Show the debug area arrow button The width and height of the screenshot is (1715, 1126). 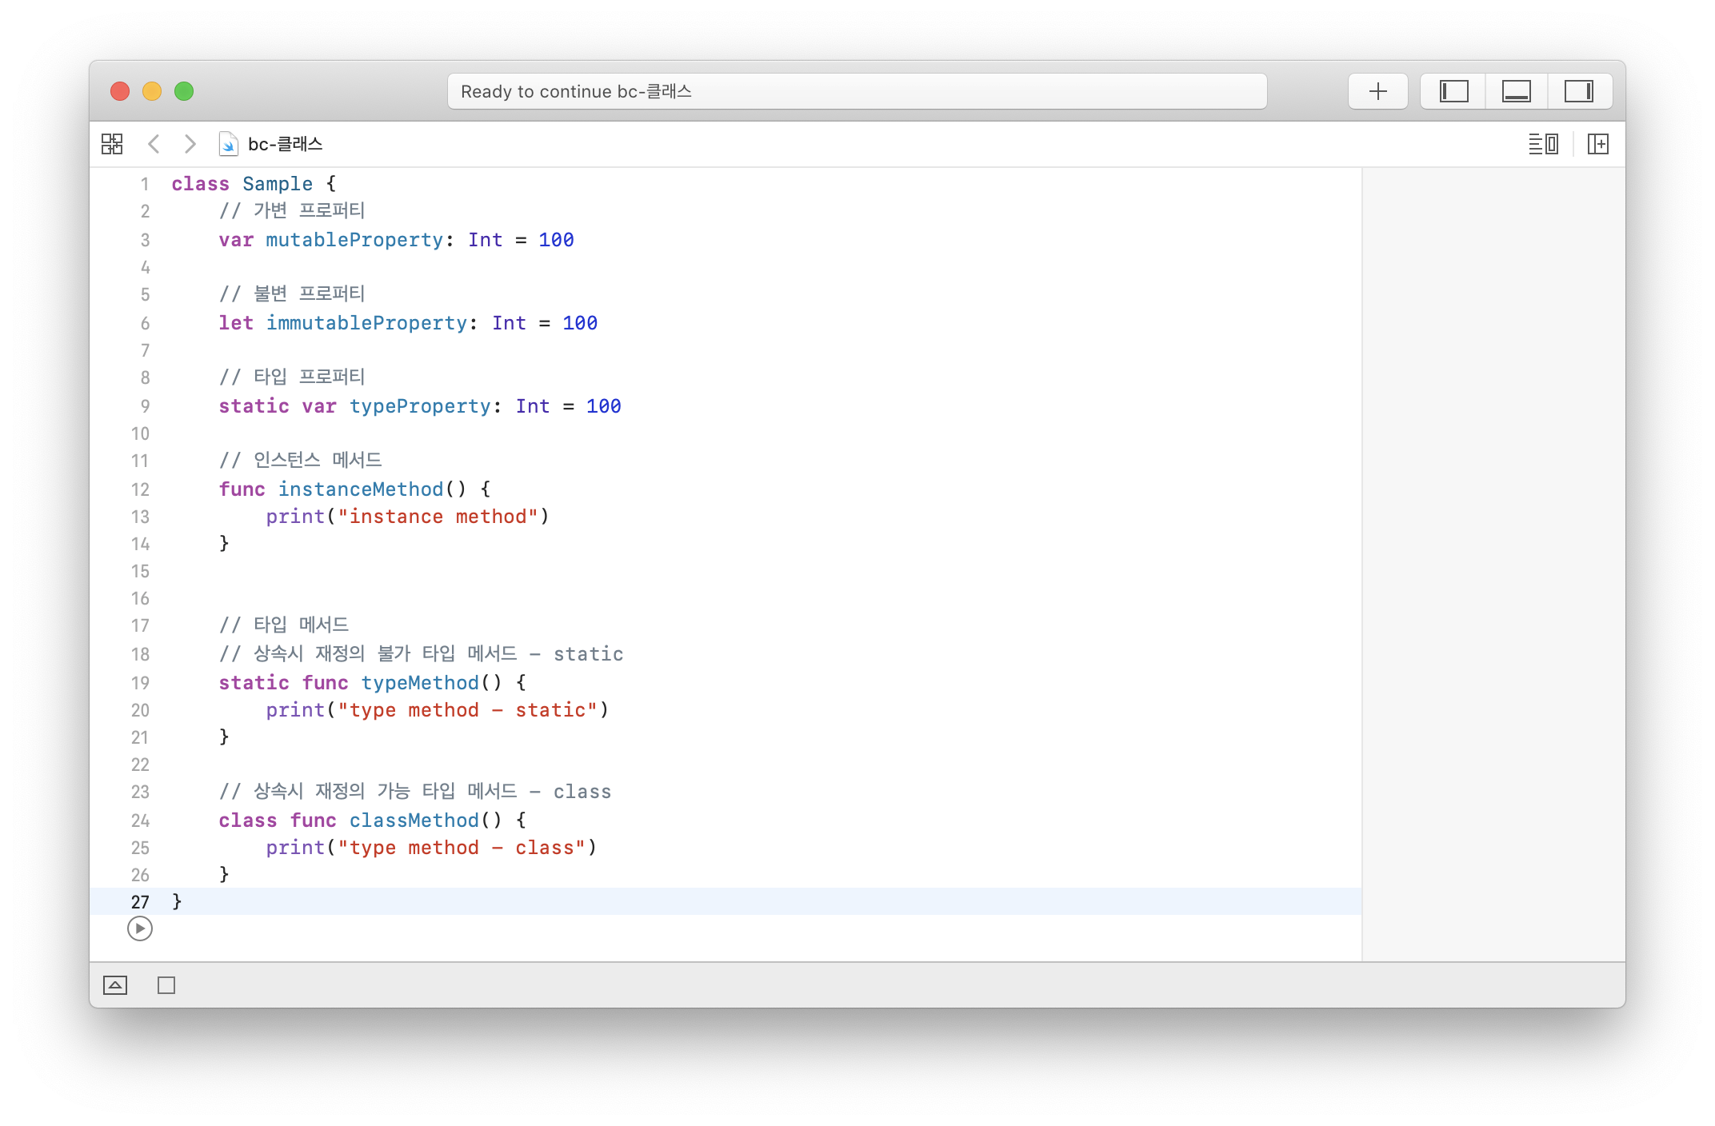(115, 985)
